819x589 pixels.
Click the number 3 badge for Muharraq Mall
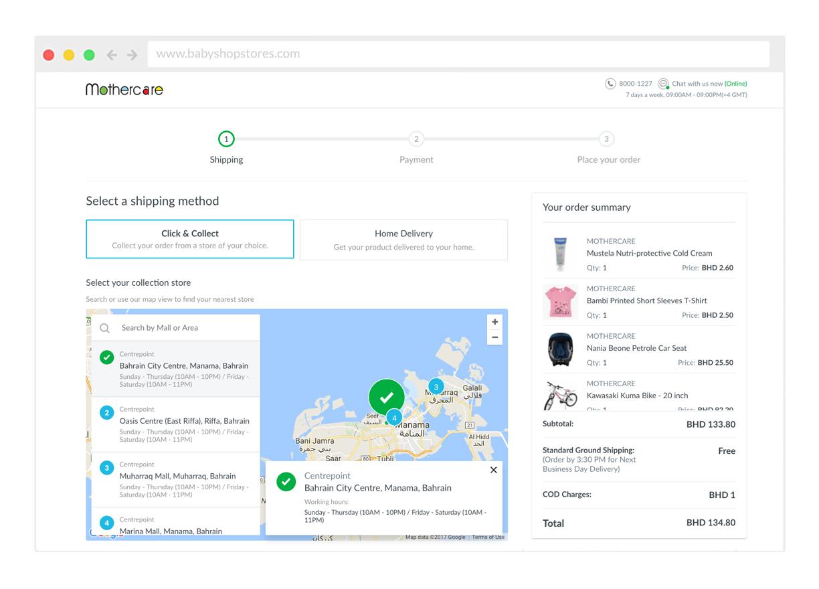coord(106,467)
